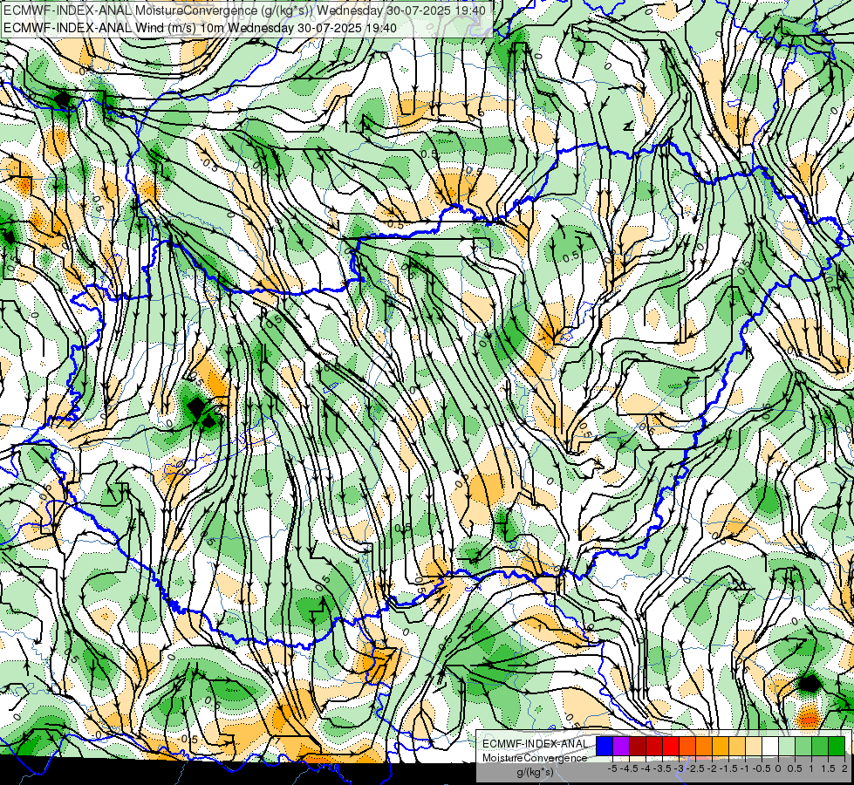Pick the legend swatch between -3.5 and -3

click(654, 747)
